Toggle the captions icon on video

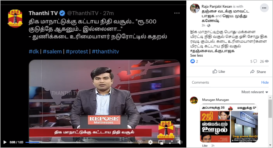[140, 142]
